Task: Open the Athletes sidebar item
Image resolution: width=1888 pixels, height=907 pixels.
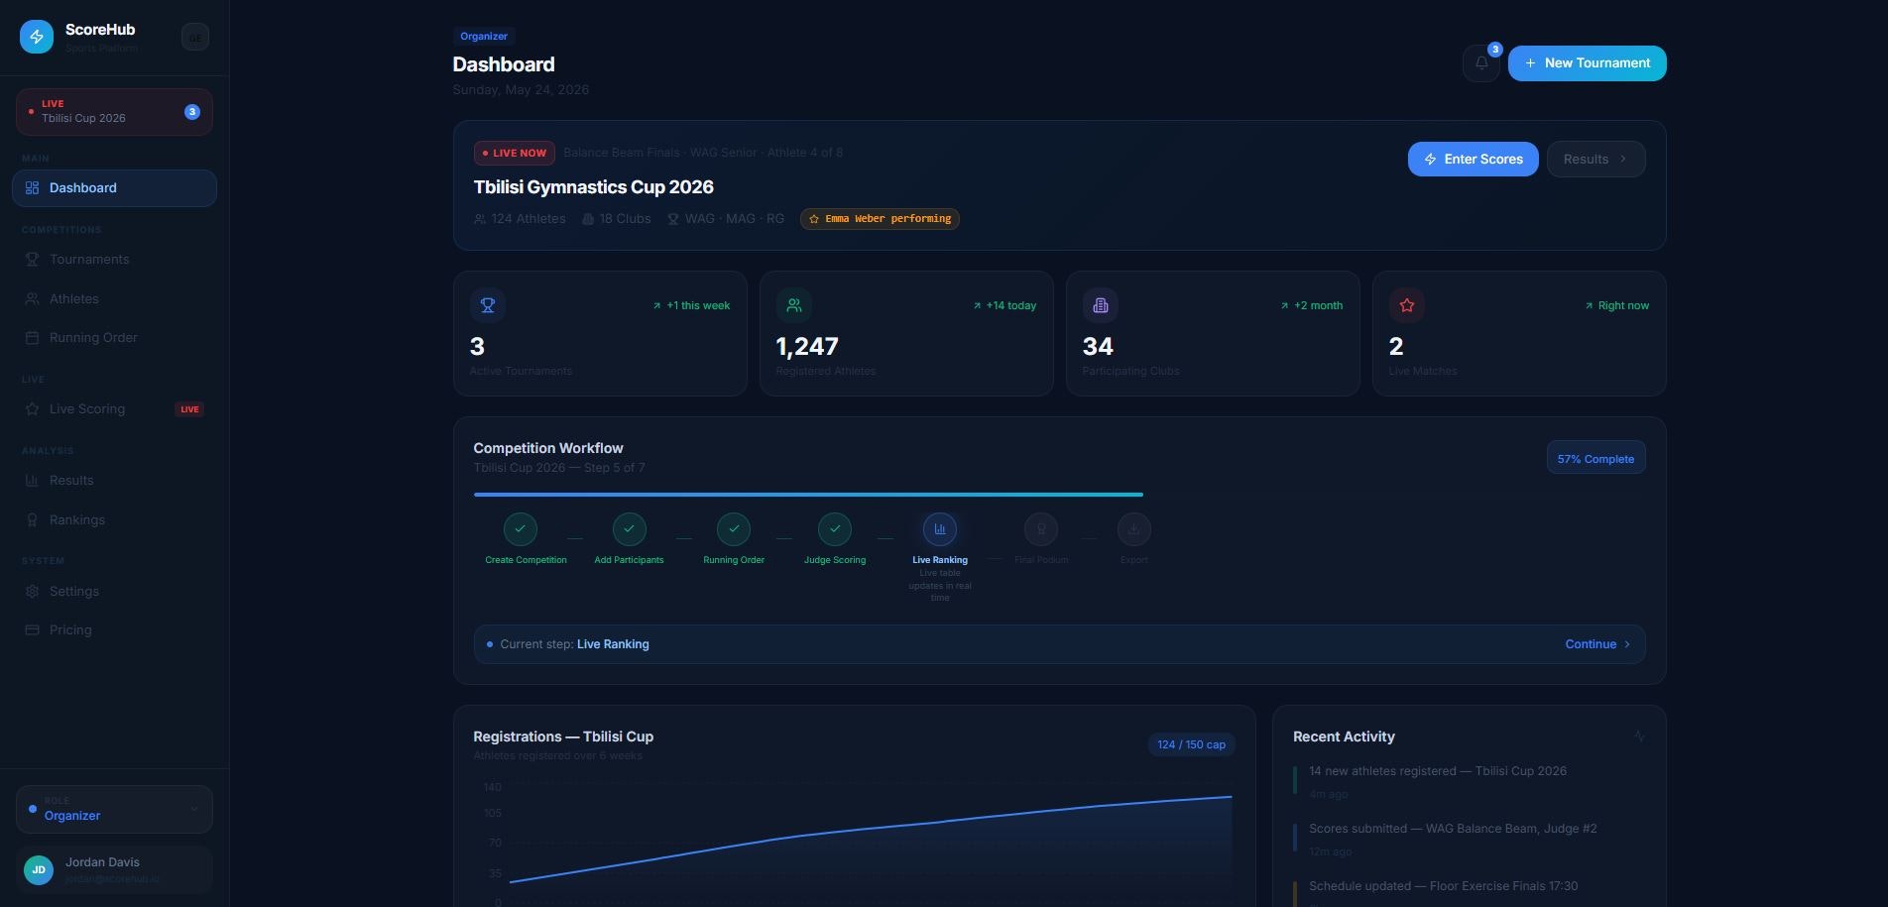Action: (x=114, y=299)
